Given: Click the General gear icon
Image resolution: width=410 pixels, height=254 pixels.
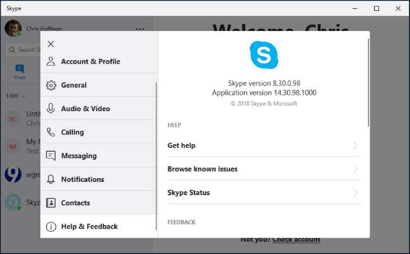Looking at the screenshot, I should coord(51,85).
